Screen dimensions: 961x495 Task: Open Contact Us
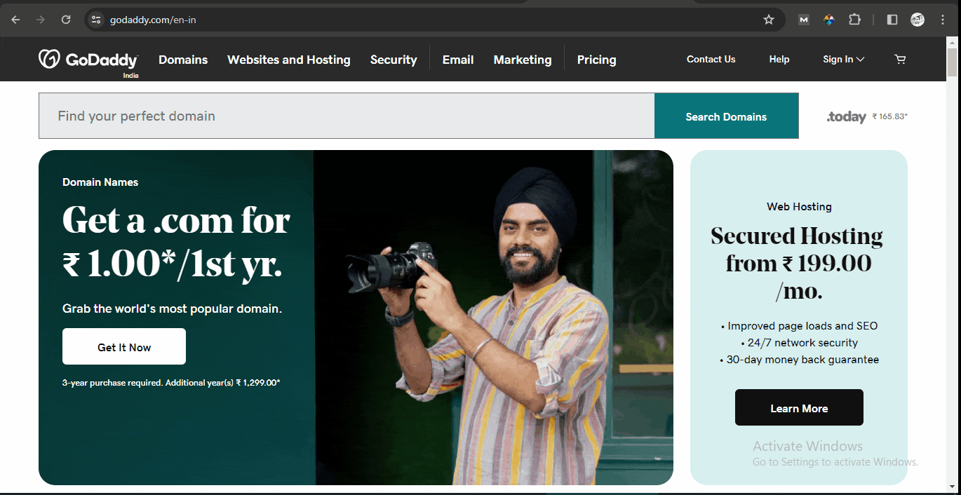tap(711, 60)
